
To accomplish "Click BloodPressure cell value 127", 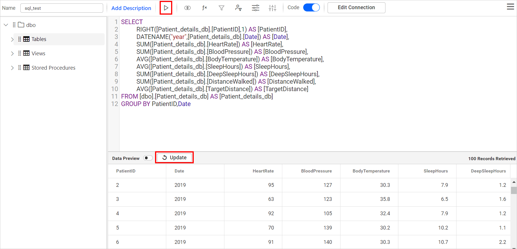I will pos(328,185).
